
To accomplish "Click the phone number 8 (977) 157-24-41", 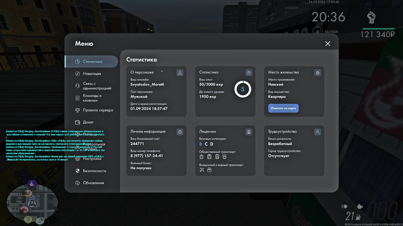I will click(147, 156).
